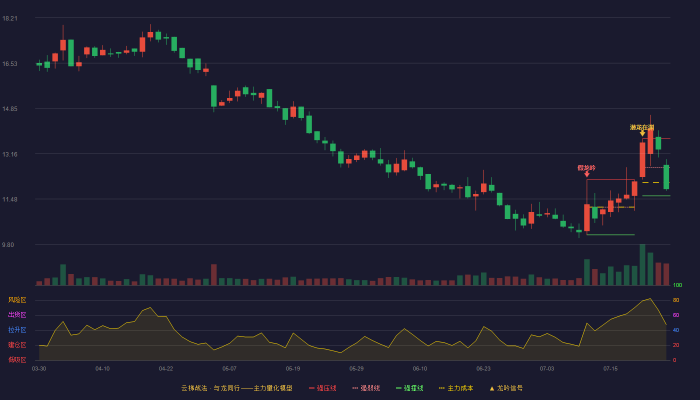Toggle the 龙吟信号 legend entry

506,388
